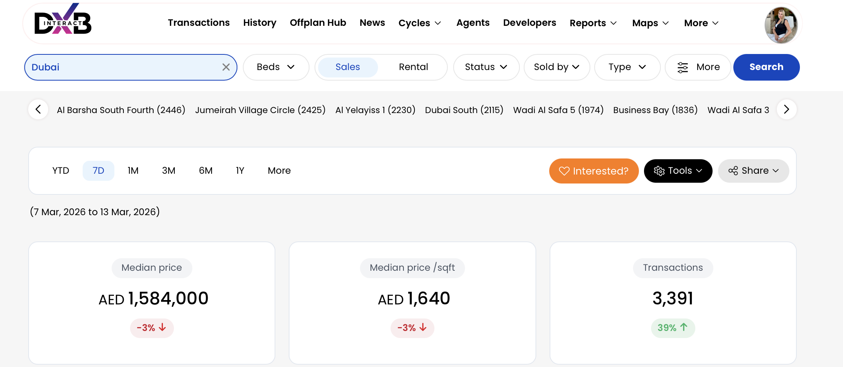The height and width of the screenshot is (367, 843).
Task: Click the filter sliders icon beside More
Action: [x=683, y=67]
